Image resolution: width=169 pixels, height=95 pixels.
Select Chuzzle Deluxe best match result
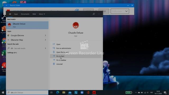point(27,25)
